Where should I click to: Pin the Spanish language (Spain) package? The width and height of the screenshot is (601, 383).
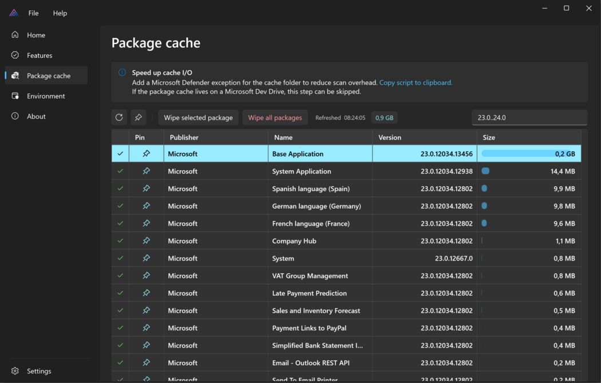(x=147, y=188)
